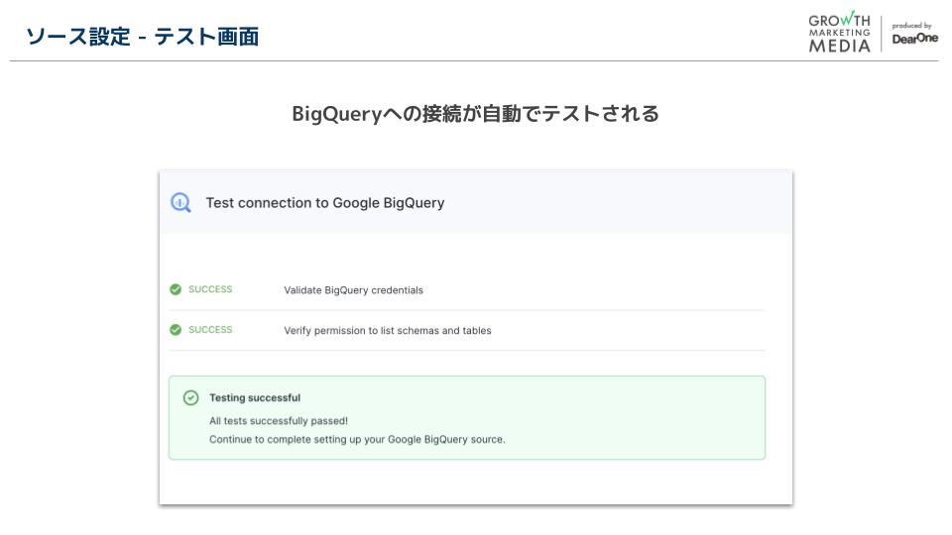952x535 pixels.
Task: Click the SUCCESS label for Validate BigQuery credentials
Action: click(x=210, y=289)
